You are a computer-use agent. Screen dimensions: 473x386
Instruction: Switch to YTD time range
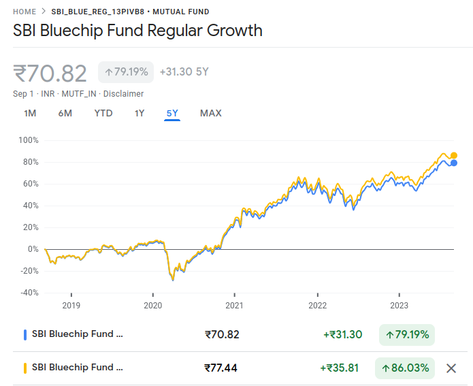click(103, 113)
